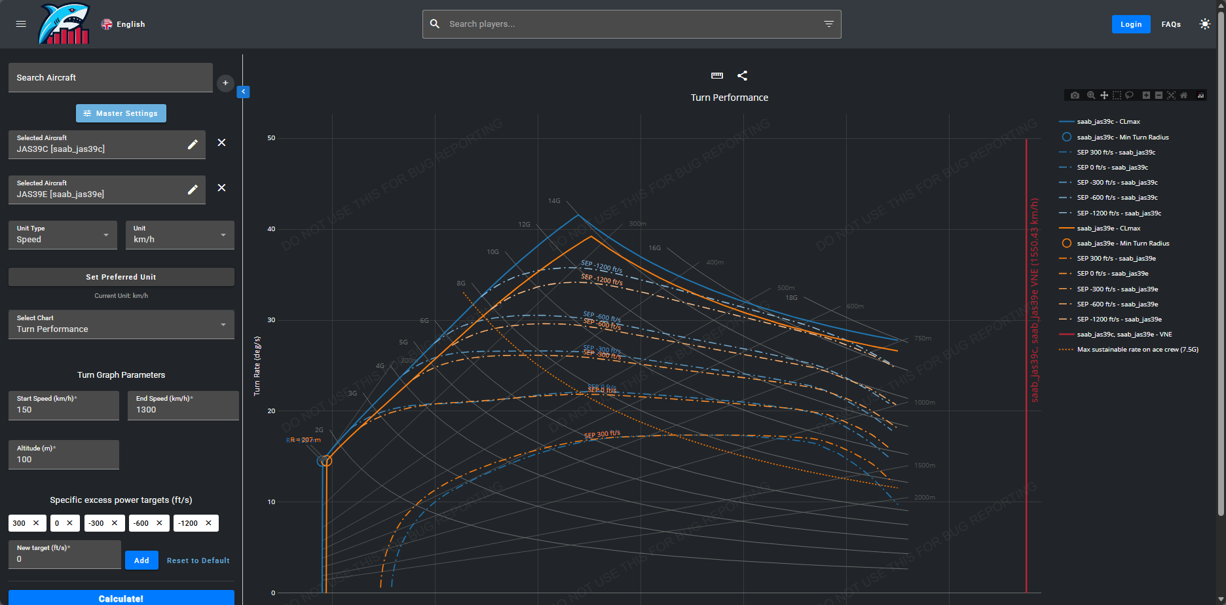Click Set Preferred Unit button
1226x605 pixels.
click(121, 277)
